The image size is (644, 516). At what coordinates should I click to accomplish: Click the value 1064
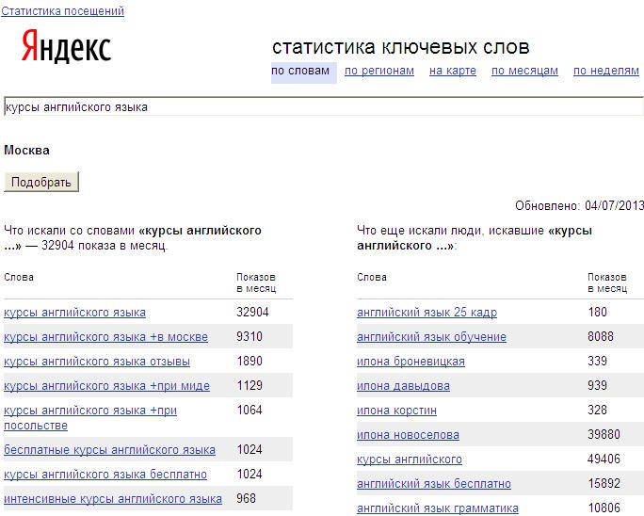pyautogui.click(x=250, y=410)
